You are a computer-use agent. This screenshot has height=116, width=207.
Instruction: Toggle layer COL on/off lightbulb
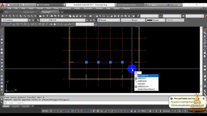(x=42, y=20)
